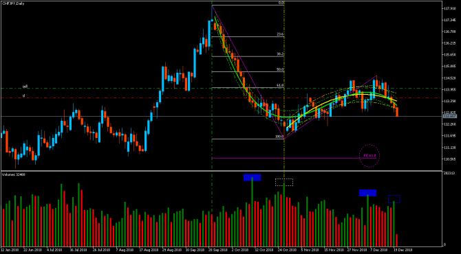Viewport: 461px width, 254px height.
Task: Click the FE 61.8 dotted ellipse marker
Action: click(x=369, y=155)
